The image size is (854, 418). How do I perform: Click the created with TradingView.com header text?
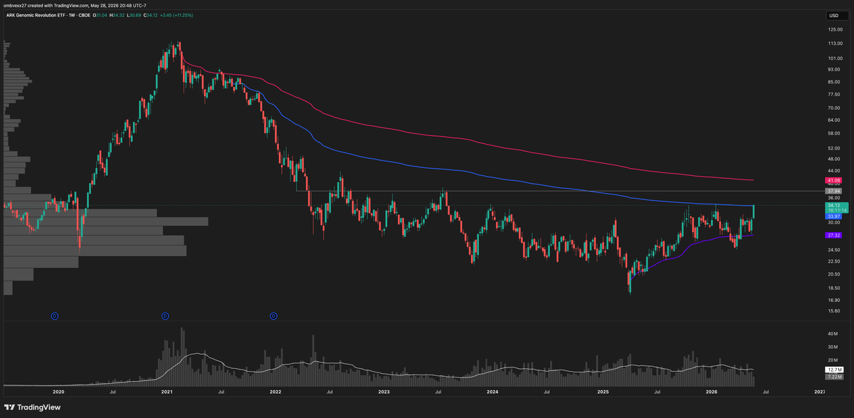[x=76, y=6]
